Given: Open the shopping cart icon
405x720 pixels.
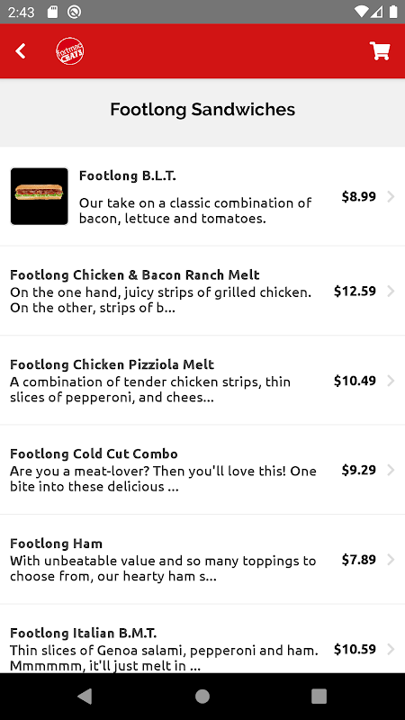Looking at the screenshot, I should [x=380, y=51].
